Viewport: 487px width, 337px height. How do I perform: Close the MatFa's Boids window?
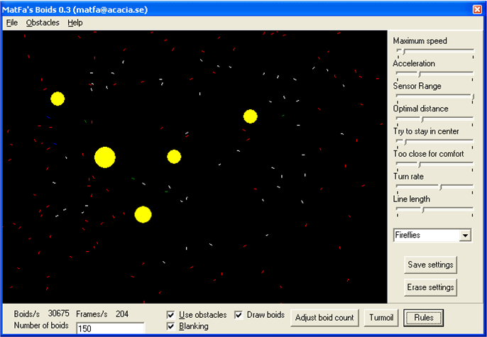477,10
